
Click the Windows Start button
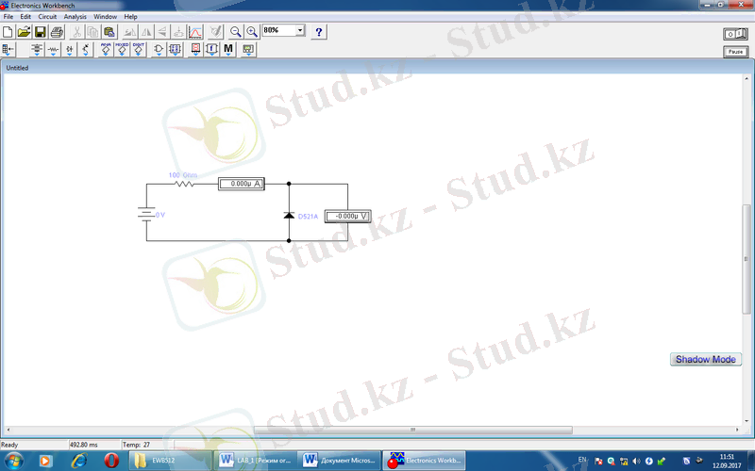tap(13, 461)
